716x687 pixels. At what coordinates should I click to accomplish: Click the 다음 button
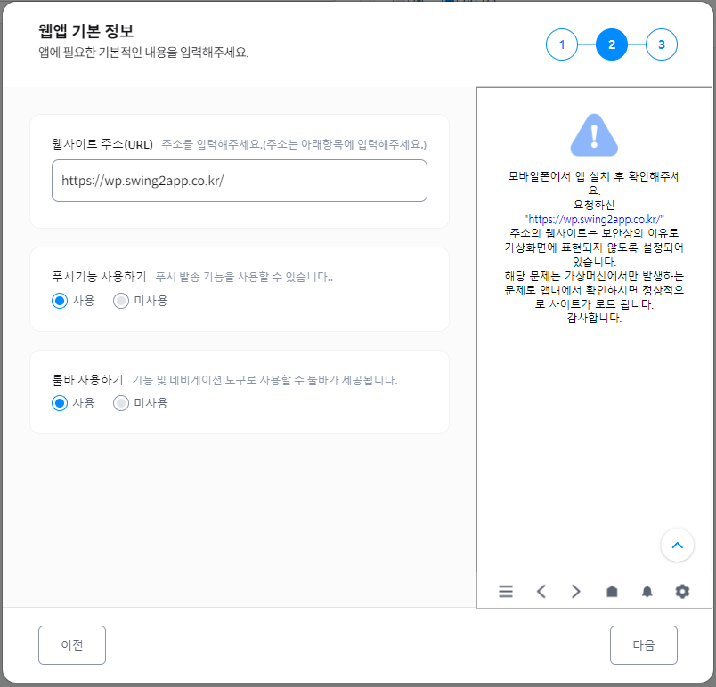pos(643,645)
